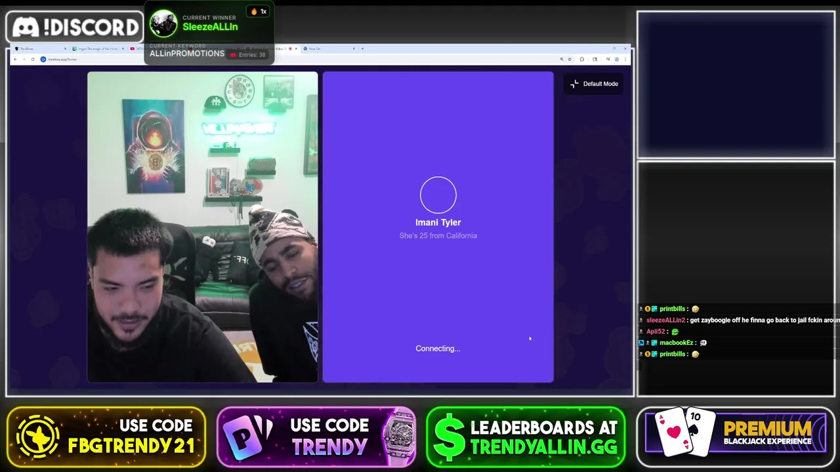This screenshot has width=840, height=472.
Task: Switch to the YouTube browser tab
Action: tap(136, 49)
